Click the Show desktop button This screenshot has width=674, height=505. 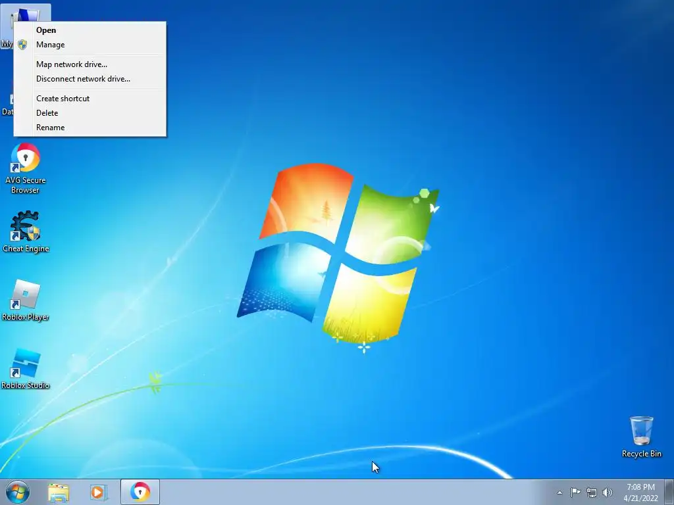coord(669,492)
